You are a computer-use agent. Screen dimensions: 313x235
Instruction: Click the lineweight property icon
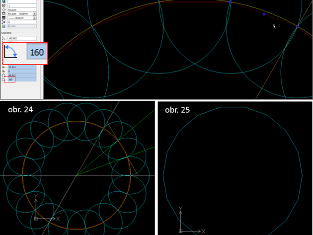tap(3, 18)
